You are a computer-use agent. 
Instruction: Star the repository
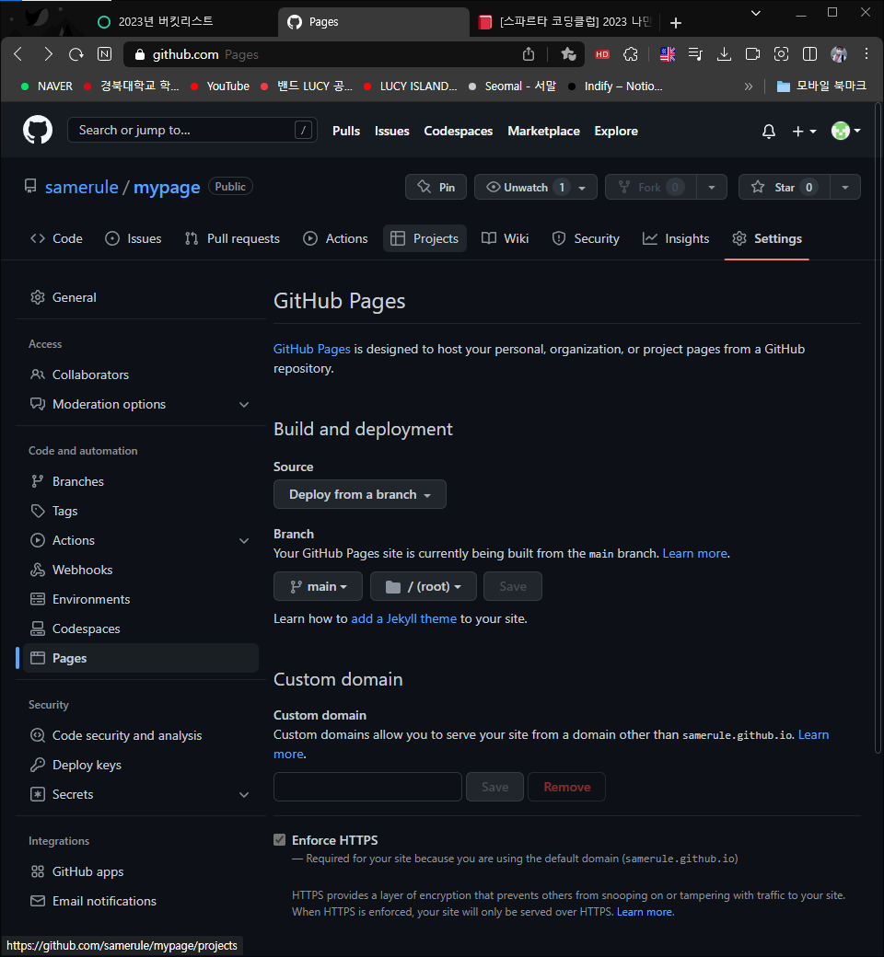coord(784,187)
